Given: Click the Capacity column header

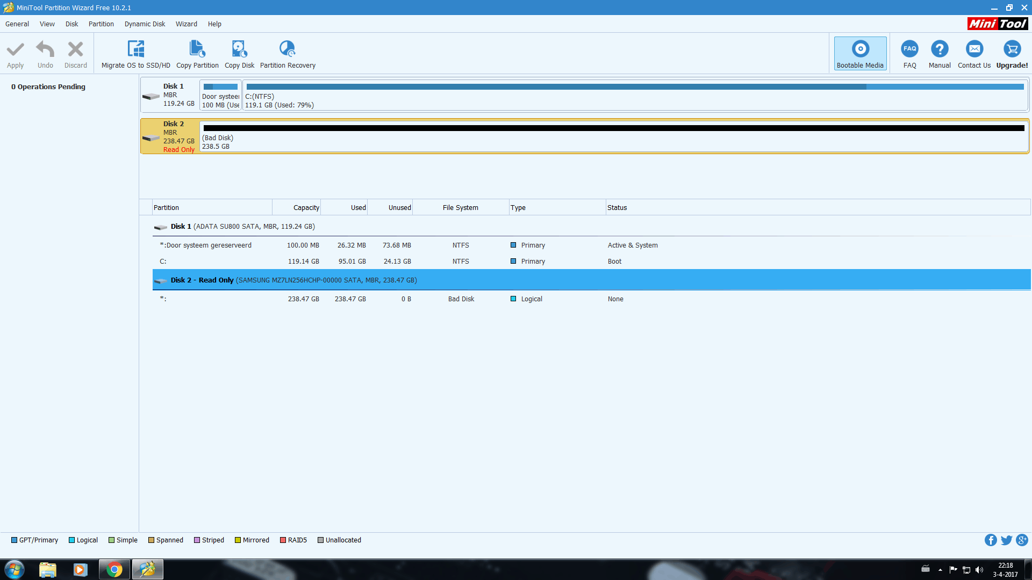Looking at the screenshot, I should (306, 208).
